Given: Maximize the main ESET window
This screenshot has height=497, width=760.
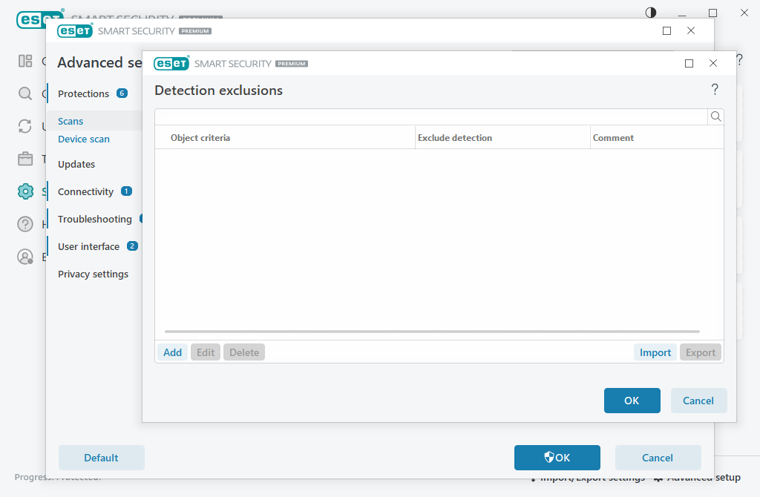Looking at the screenshot, I should (712, 13).
